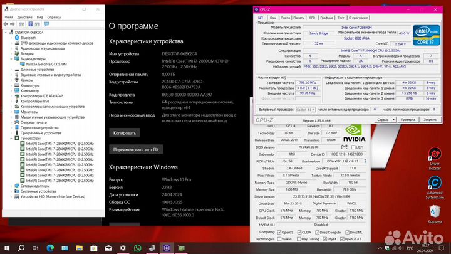This screenshot has width=451, height=254.
Task: Switch to the Память tab in CPU-Z
Action: [x=299, y=18]
